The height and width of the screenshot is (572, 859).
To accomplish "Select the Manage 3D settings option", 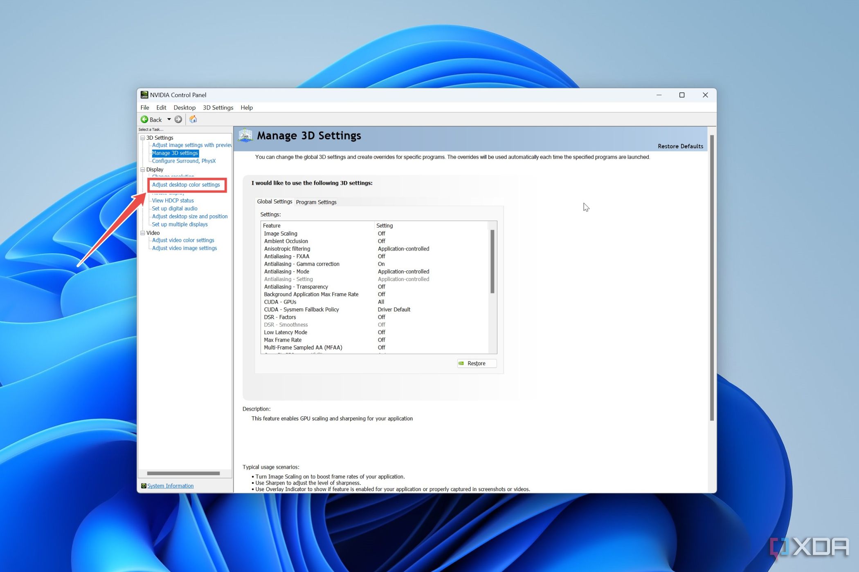I will coord(175,152).
